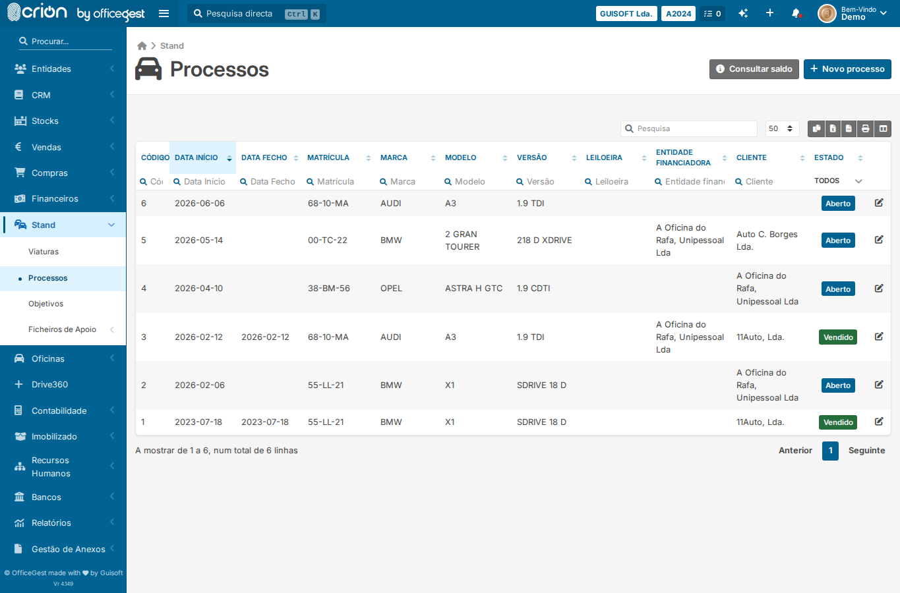Expand Relatórios sidebar section
900x593 pixels.
[63, 522]
